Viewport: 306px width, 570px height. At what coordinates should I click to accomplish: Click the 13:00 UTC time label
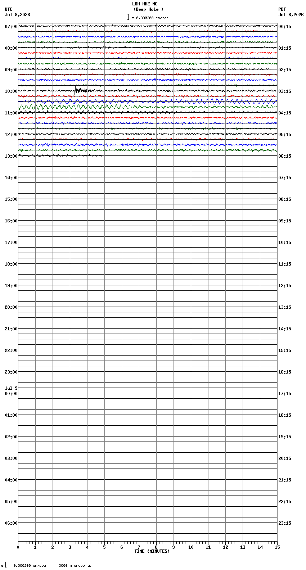[11, 156]
